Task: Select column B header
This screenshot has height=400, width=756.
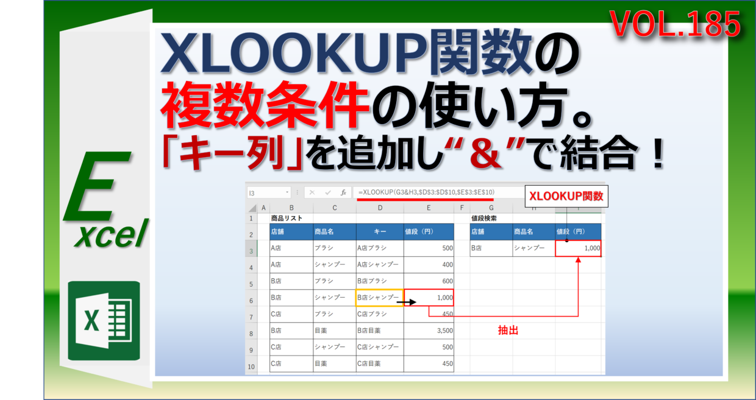Action: tap(291, 208)
